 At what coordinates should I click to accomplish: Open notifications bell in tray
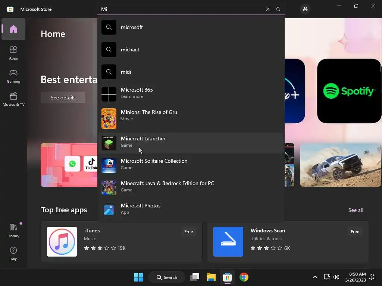click(372, 277)
